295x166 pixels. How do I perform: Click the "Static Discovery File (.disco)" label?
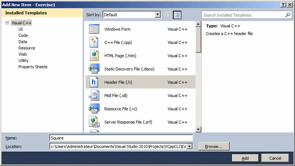click(129, 69)
